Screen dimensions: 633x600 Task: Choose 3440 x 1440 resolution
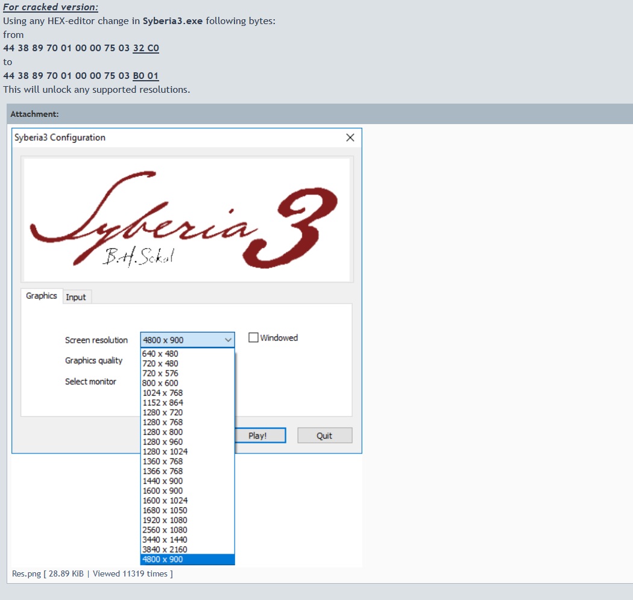(x=187, y=540)
